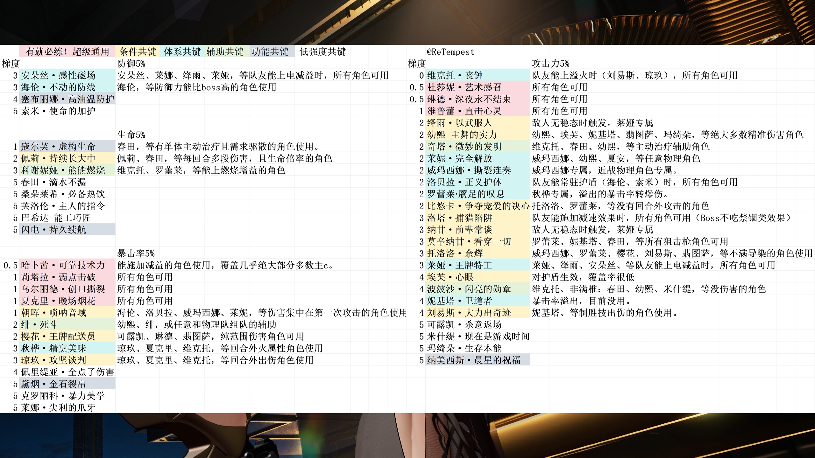Click the 低强度共键 legend label

(322, 52)
